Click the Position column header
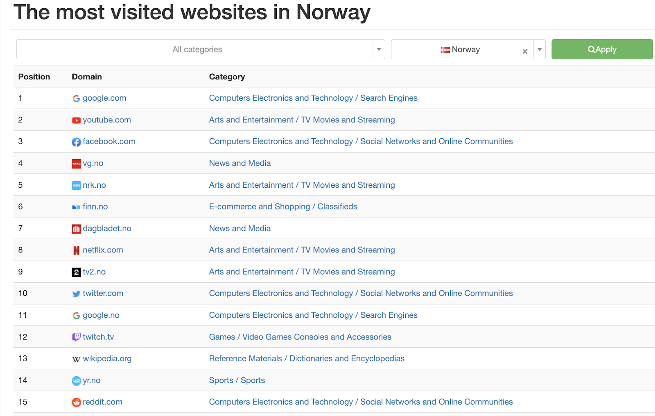 [x=34, y=76]
